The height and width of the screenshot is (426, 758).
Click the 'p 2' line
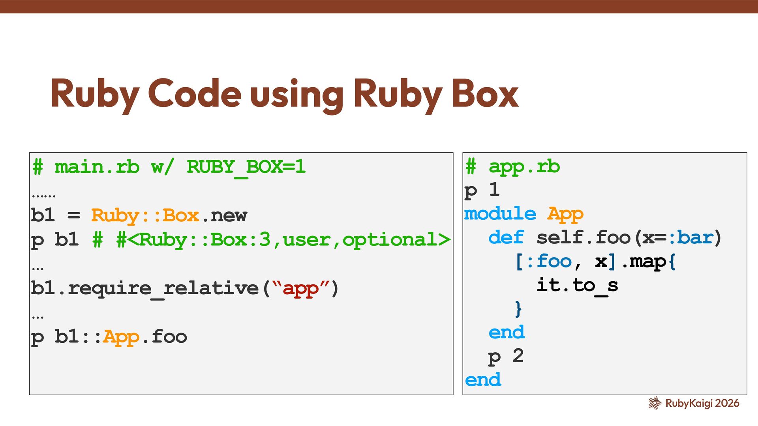(x=506, y=356)
